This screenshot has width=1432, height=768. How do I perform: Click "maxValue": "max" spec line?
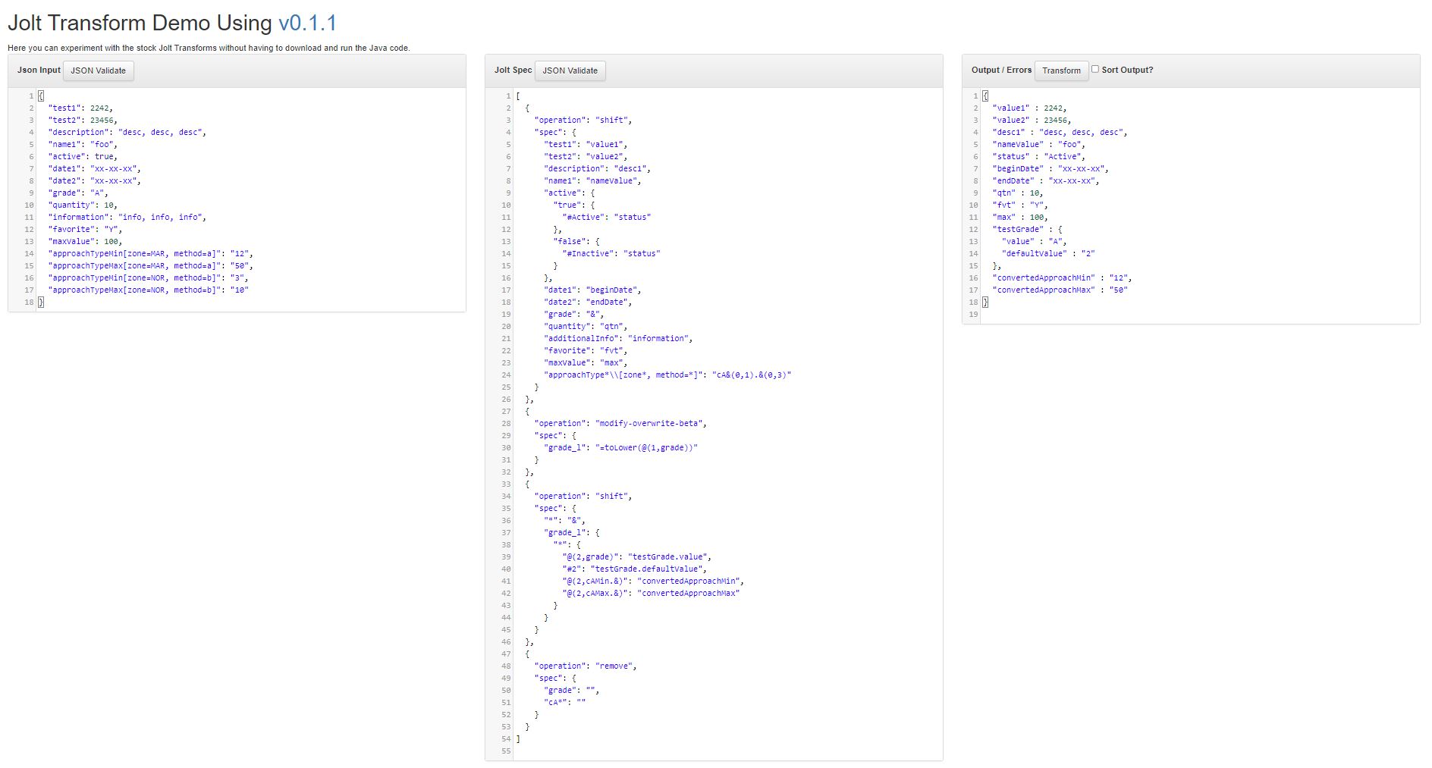tap(586, 363)
